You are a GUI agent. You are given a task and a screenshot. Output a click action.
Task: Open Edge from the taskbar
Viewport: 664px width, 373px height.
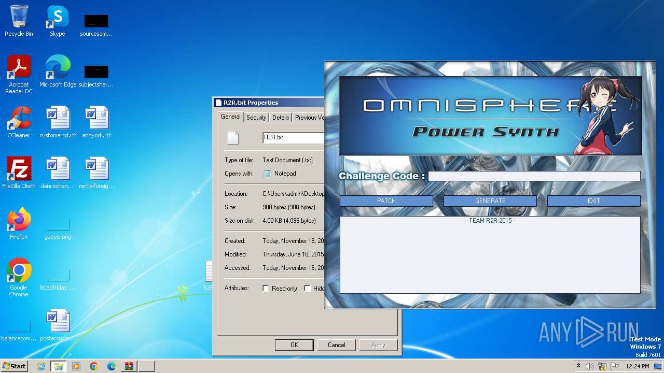[x=112, y=366]
